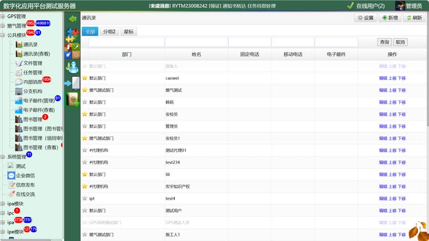This screenshot has width=429, height=241.
Task: Open 企业微信 chat bubble icon
Action: [11, 175]
